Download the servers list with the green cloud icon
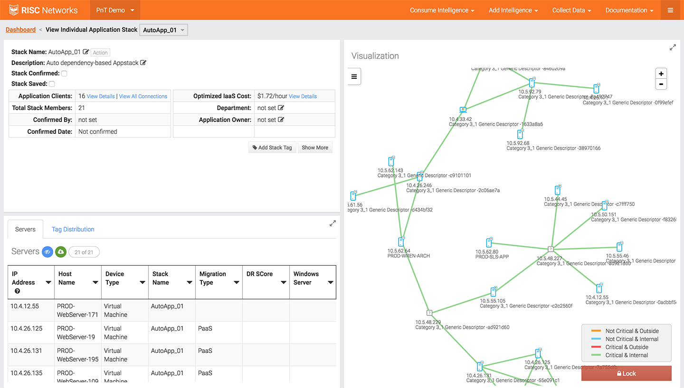This screenshot has width=684, height=388. (x=60, y=252)
